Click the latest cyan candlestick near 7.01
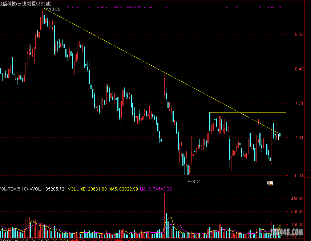Screen dimensions: 311x241 [280, 134]
